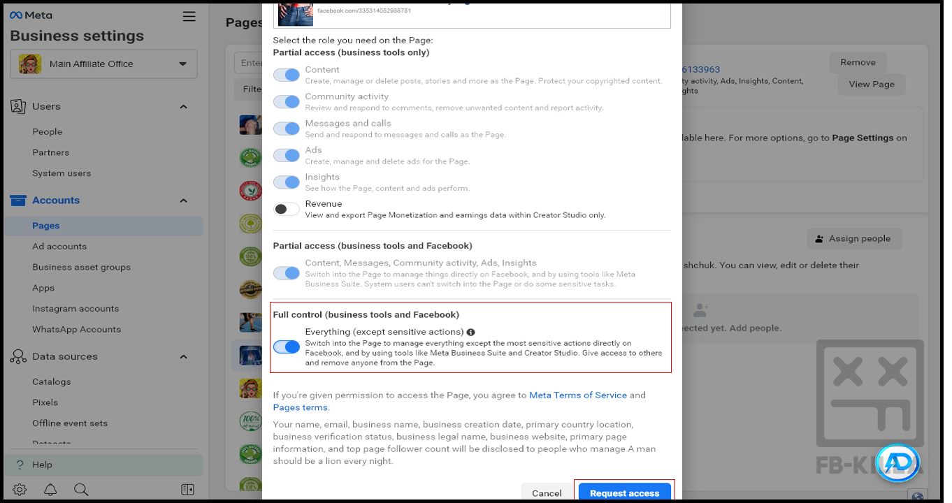Click the Help question mark icon
Viewport: 952px width, 503px height.
coord(20,465)
